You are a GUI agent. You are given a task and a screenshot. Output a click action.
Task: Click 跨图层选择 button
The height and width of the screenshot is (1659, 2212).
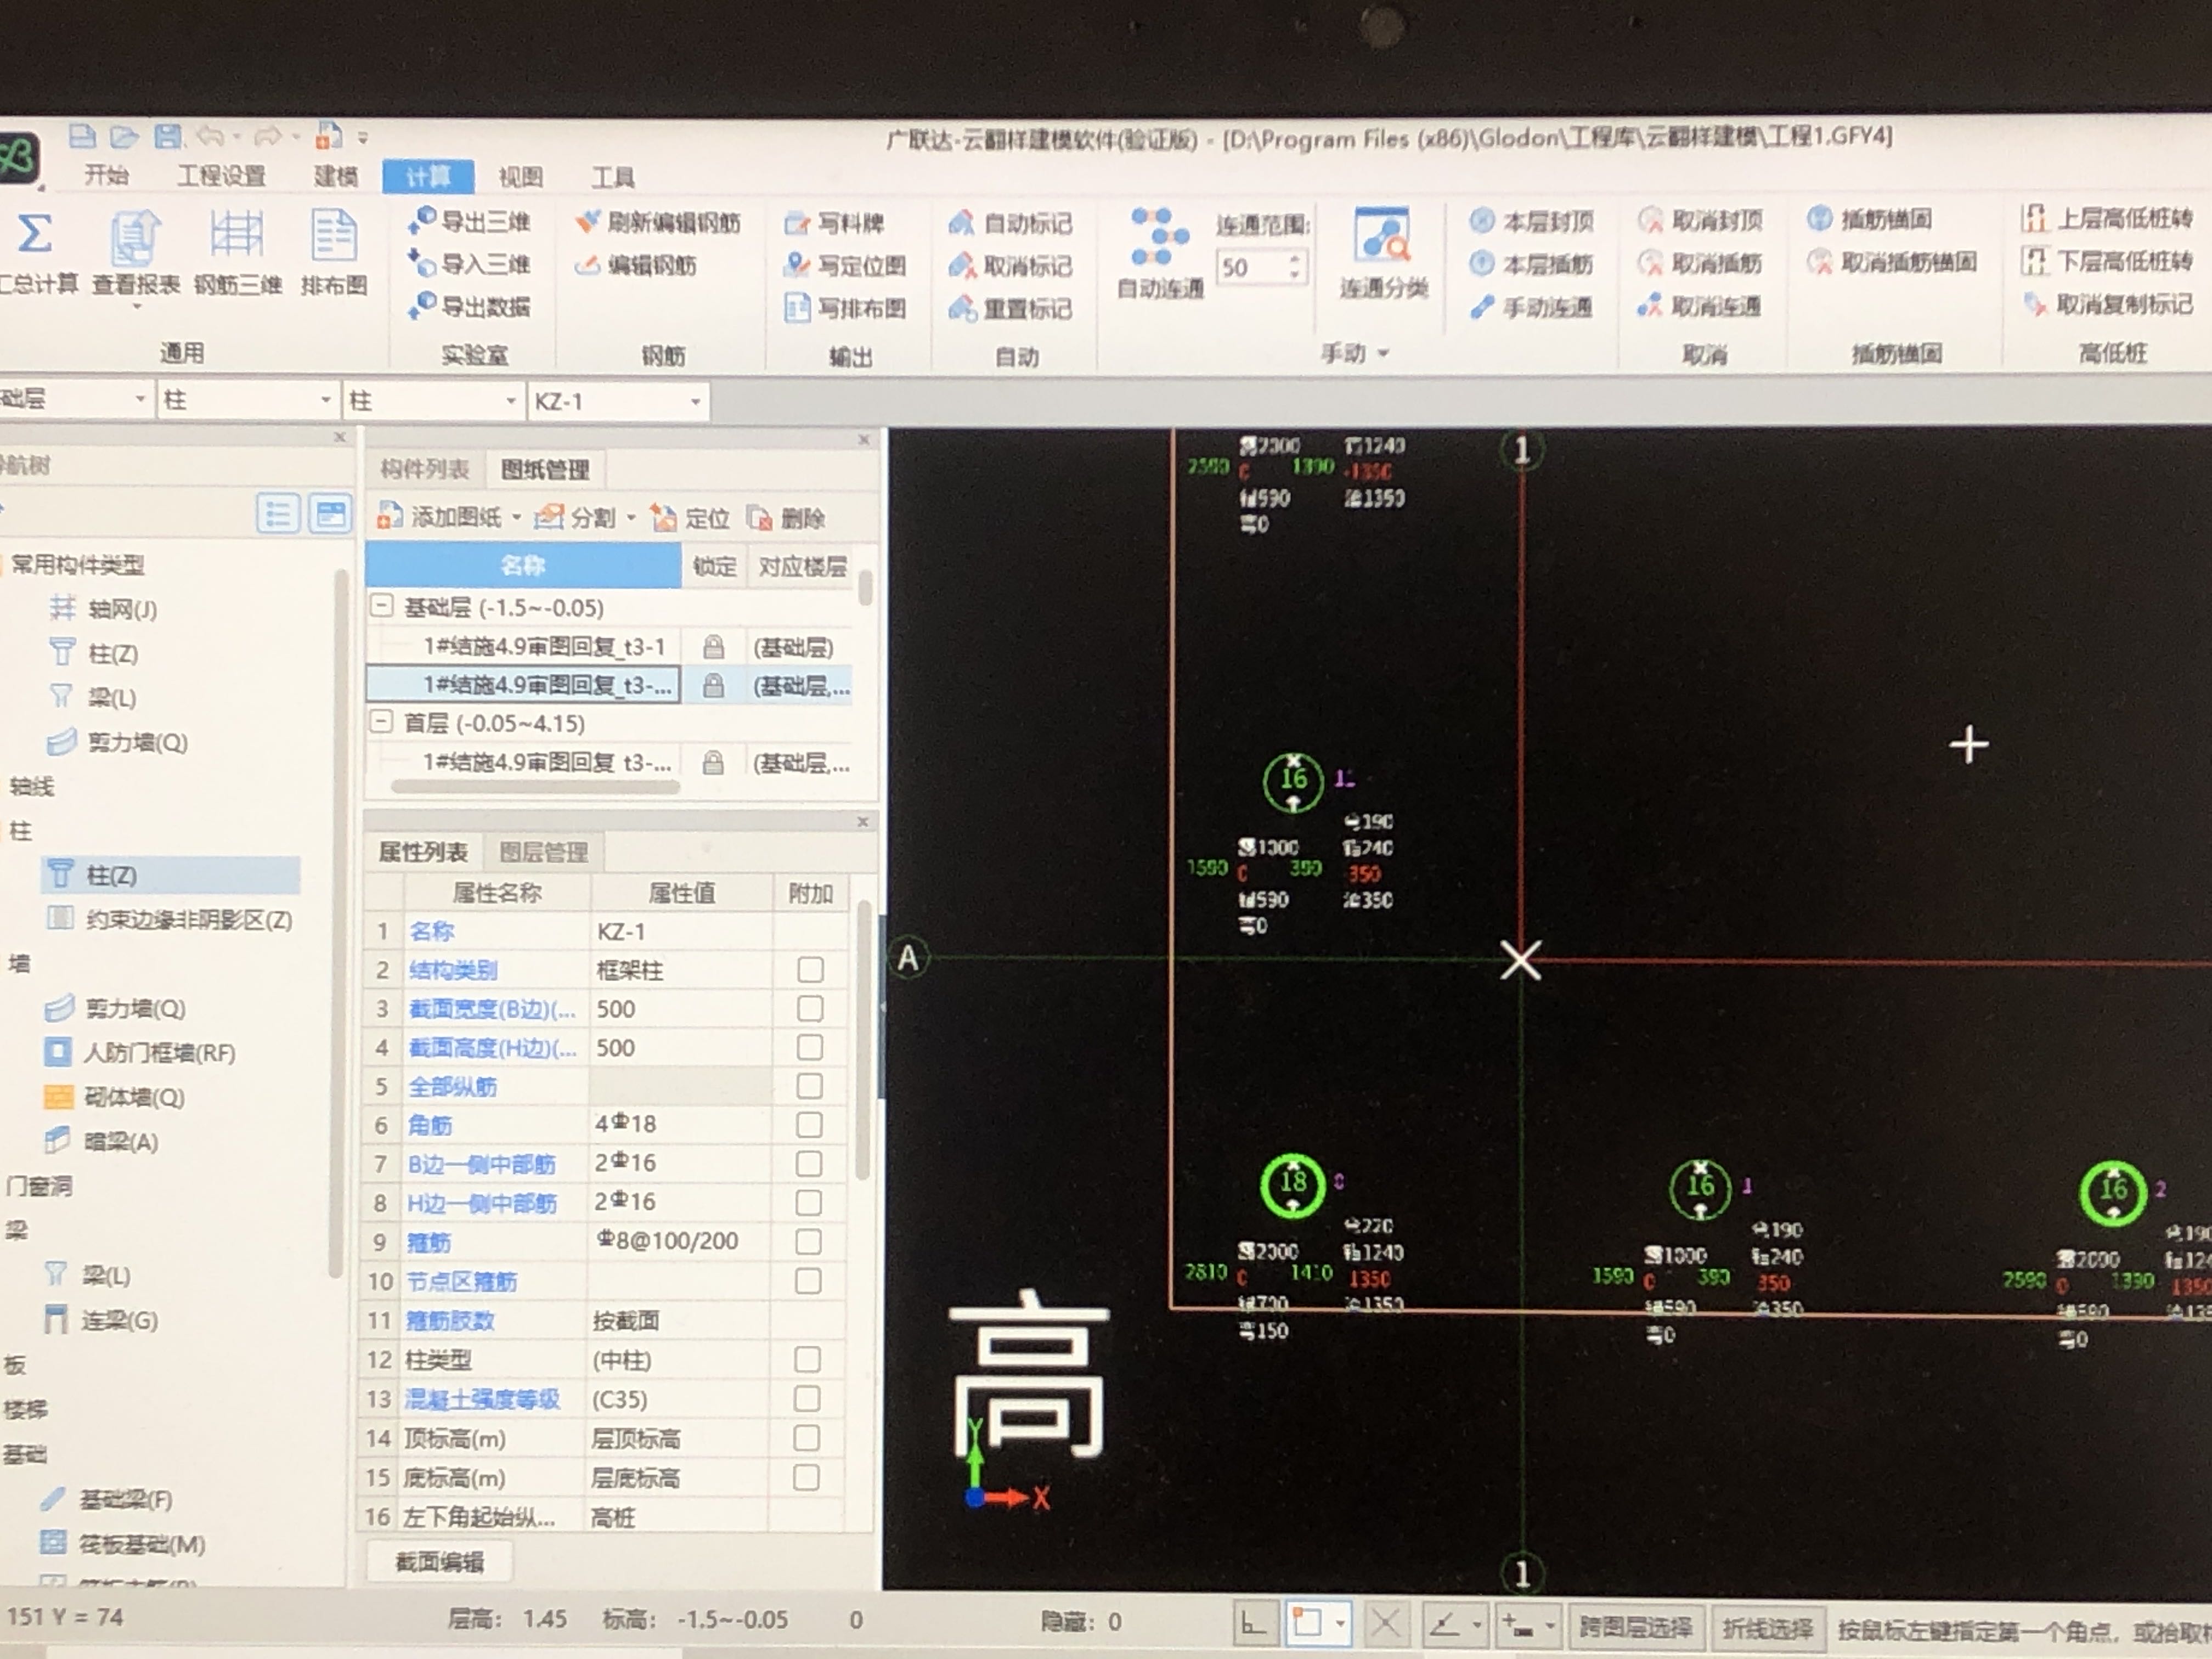(x=1635, y=1628)
